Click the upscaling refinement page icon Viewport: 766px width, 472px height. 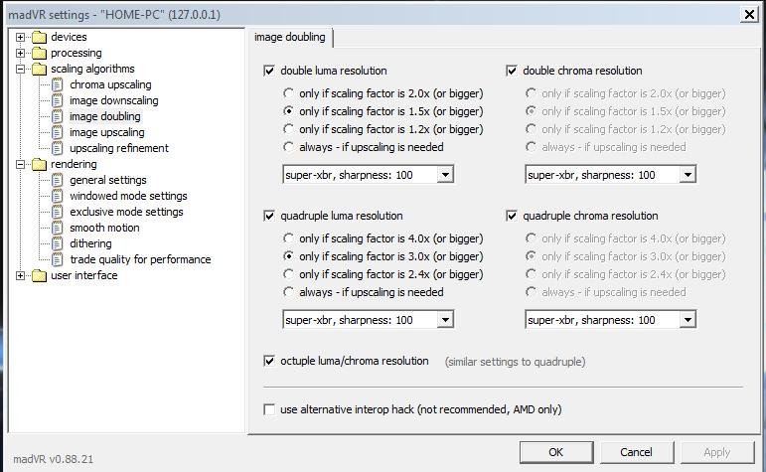57,149
